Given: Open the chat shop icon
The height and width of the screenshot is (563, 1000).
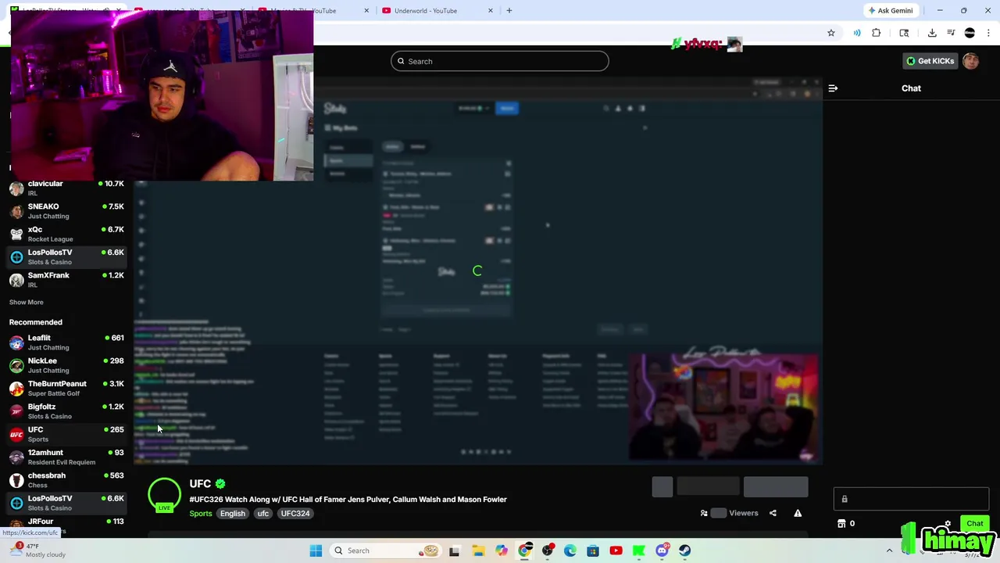Looking at the screenshot, I should [841, 524].
